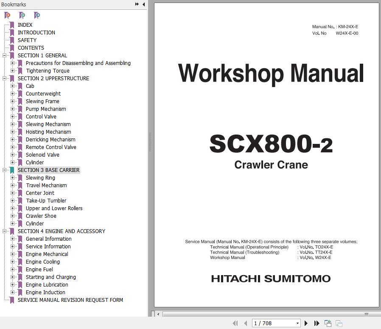Open the Center Joint bookmark

tap(40, 193)
